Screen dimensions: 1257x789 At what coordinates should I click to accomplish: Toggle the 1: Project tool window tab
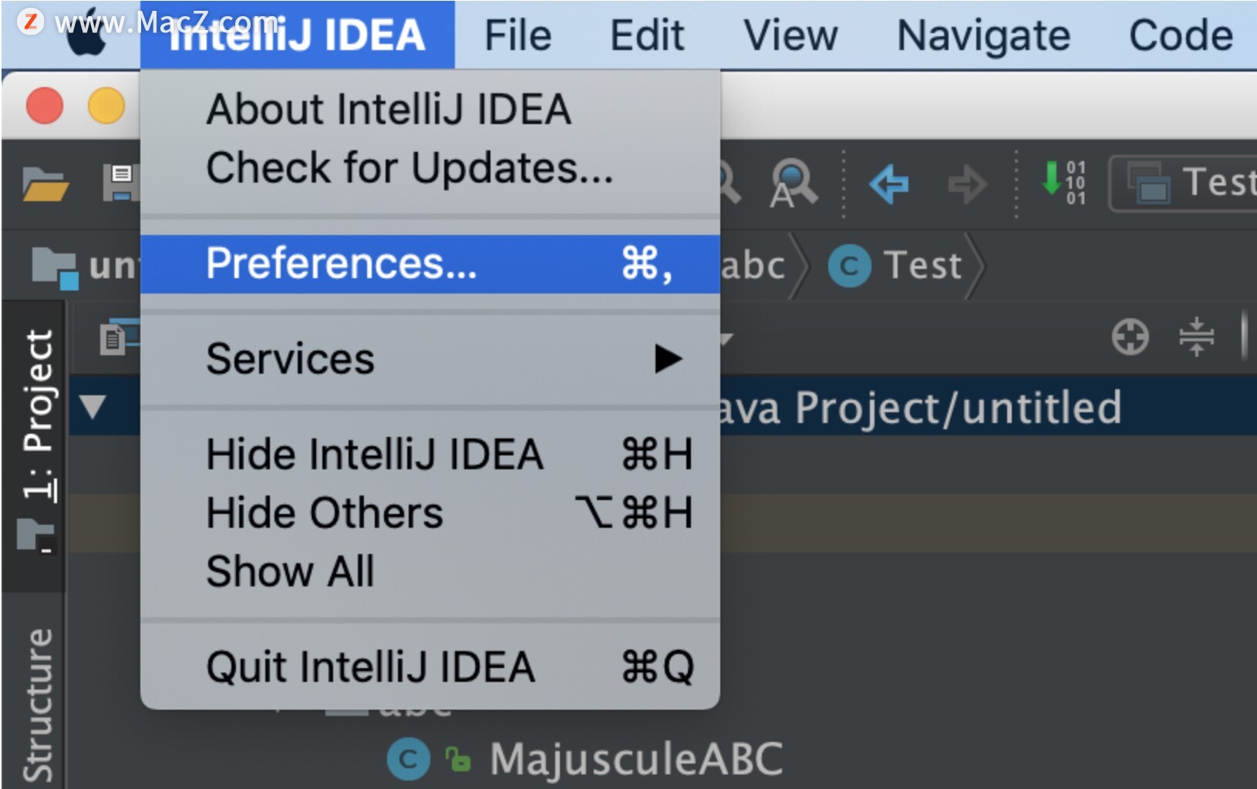37,441
